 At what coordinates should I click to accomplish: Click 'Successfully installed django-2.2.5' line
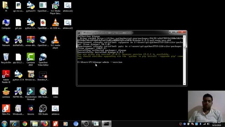click(100, 52)
